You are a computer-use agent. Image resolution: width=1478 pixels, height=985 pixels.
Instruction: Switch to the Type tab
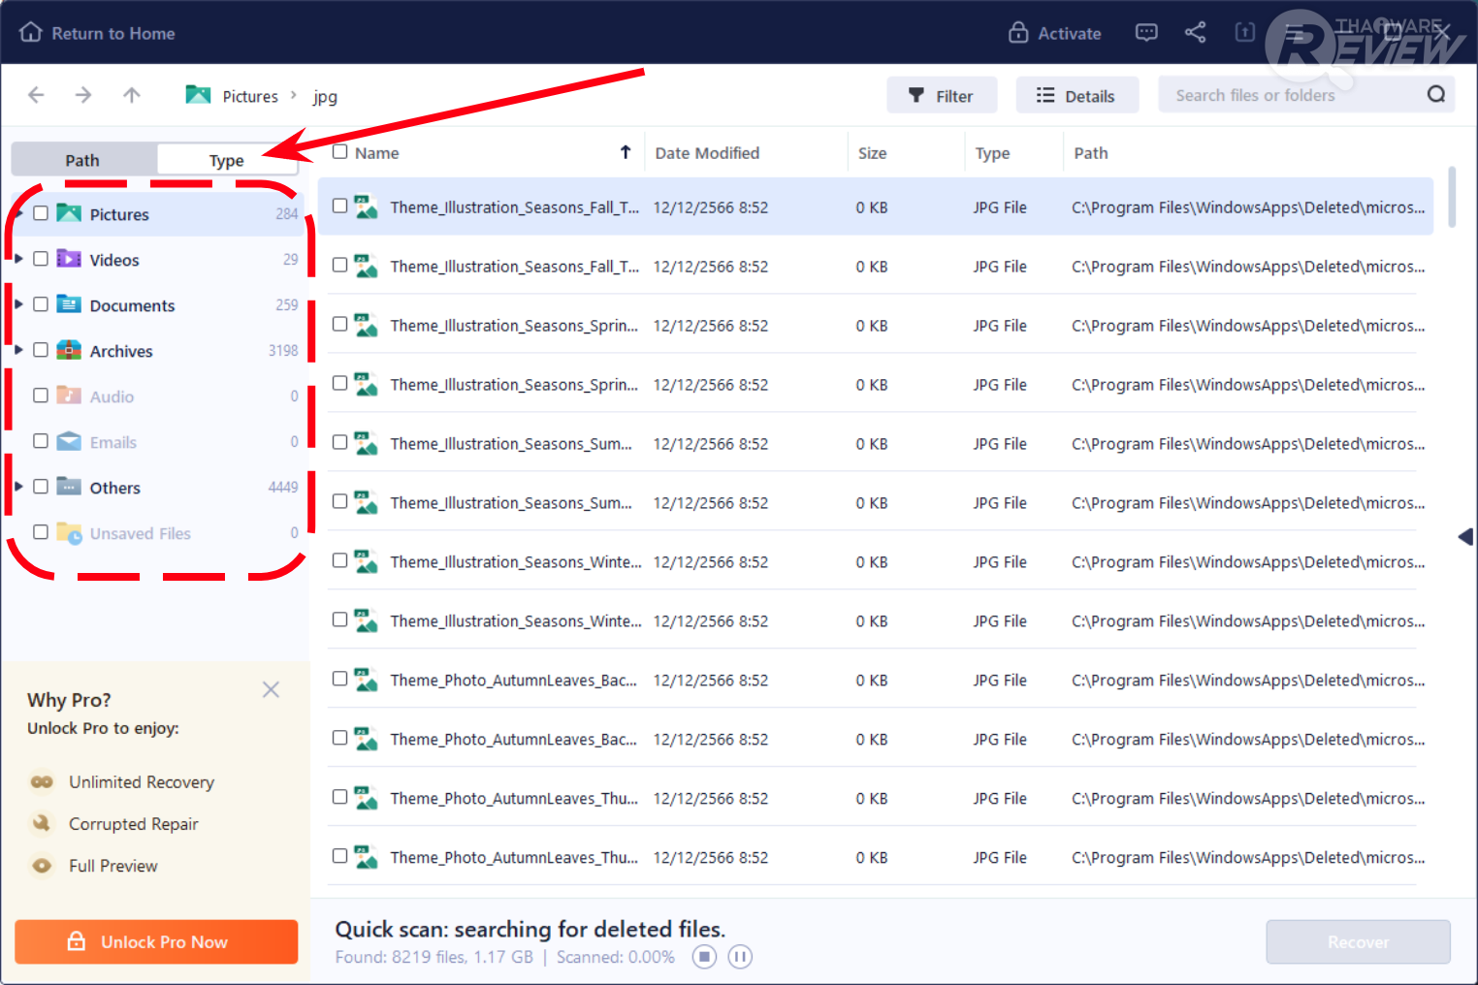[x=227, y=160]
